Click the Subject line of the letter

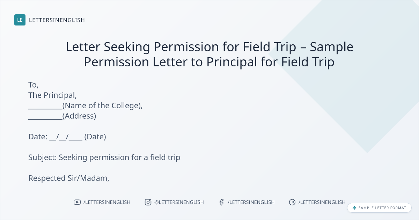pyautogui.click(x=104, y=157)
